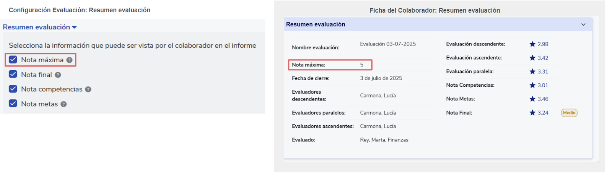612x175 pixels.
Task: Click the help icon beside Nota competencias
Action: click(x=88, y=89)
